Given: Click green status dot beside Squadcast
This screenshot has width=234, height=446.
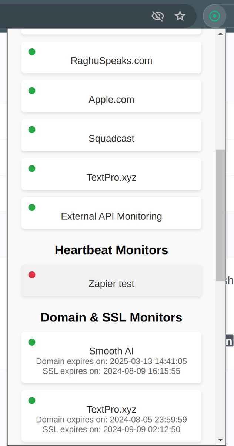Looking at the screenshot, I should click(32, 129).
